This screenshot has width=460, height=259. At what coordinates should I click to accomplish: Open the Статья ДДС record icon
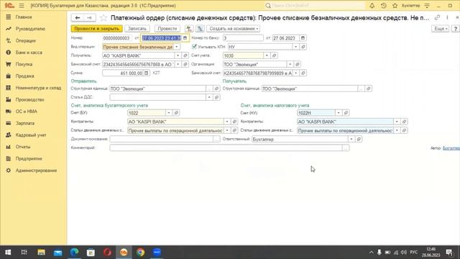click(216, 97)
